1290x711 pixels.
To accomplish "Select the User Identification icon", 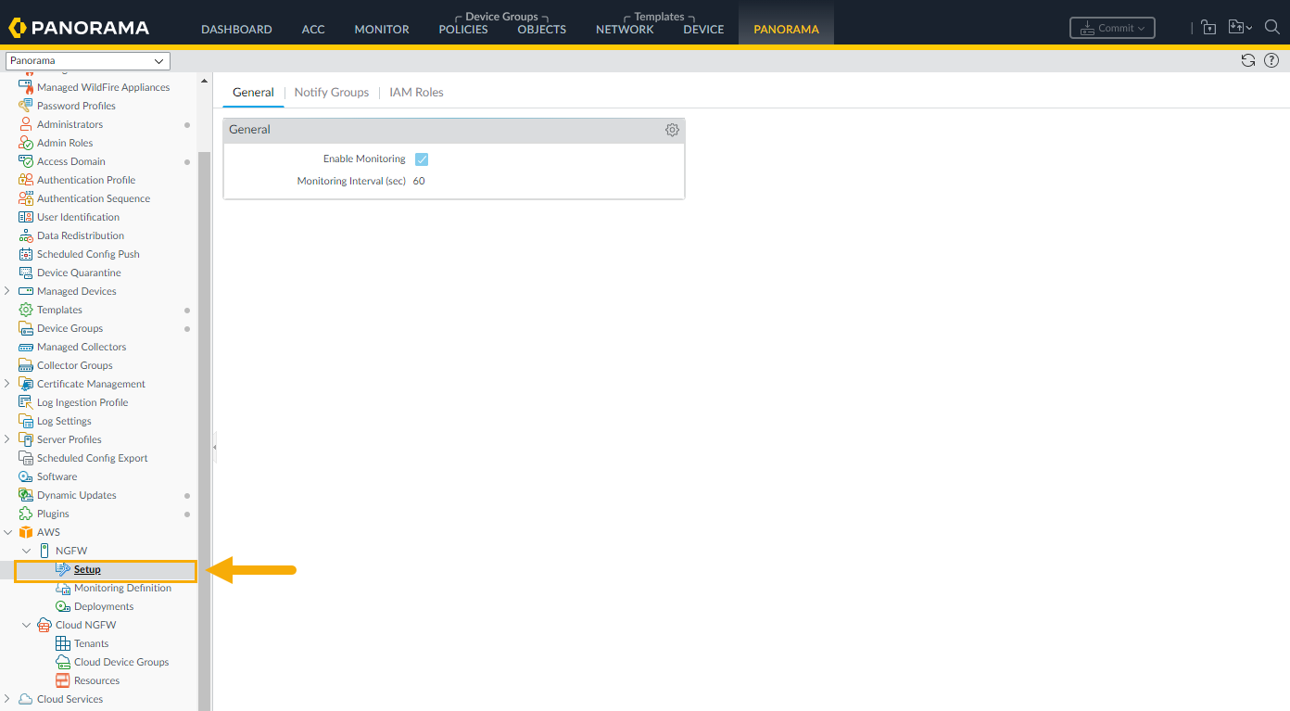I will 26,217.
